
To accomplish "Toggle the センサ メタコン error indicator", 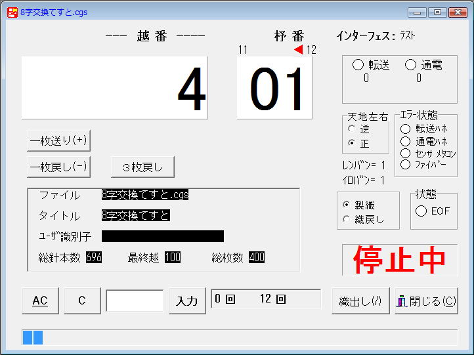I will (x=405, y=153).
